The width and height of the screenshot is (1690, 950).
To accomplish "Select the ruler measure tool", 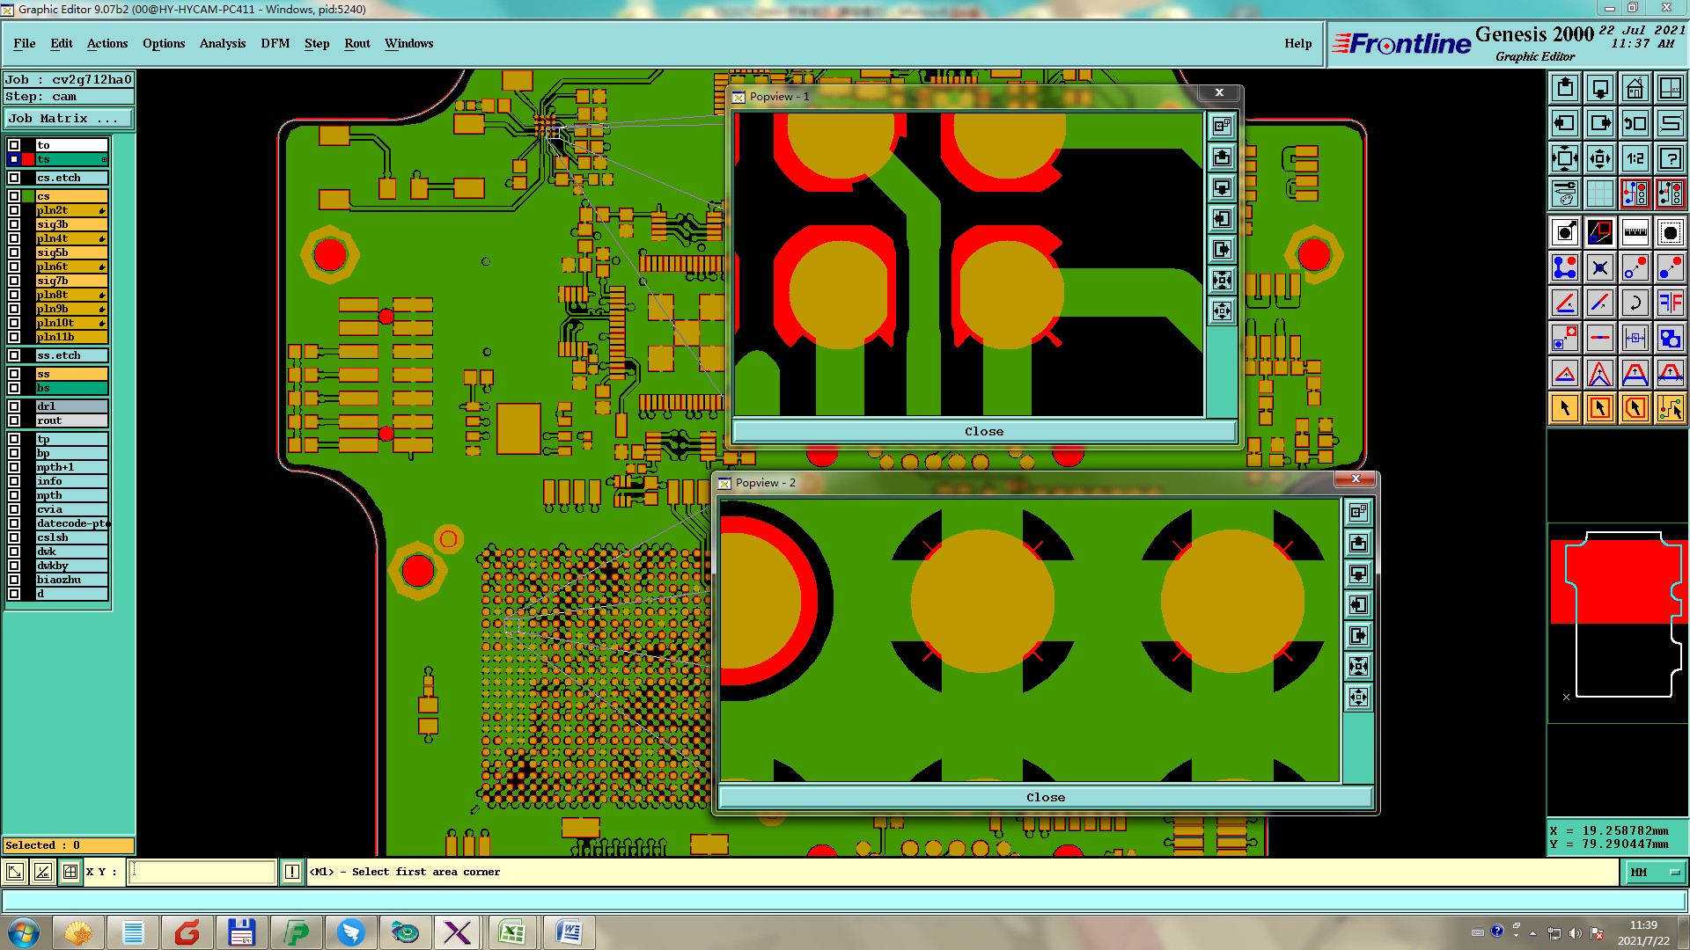I will pos(1635,232).
